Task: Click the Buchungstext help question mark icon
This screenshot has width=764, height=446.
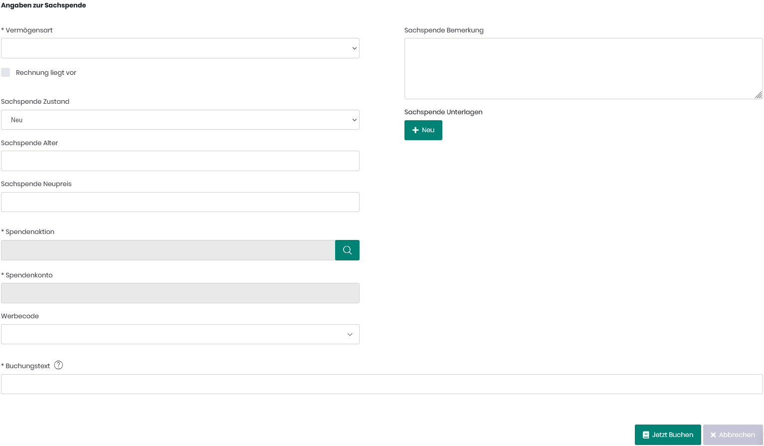Action: pyautogui.click(x=58, y=365)
